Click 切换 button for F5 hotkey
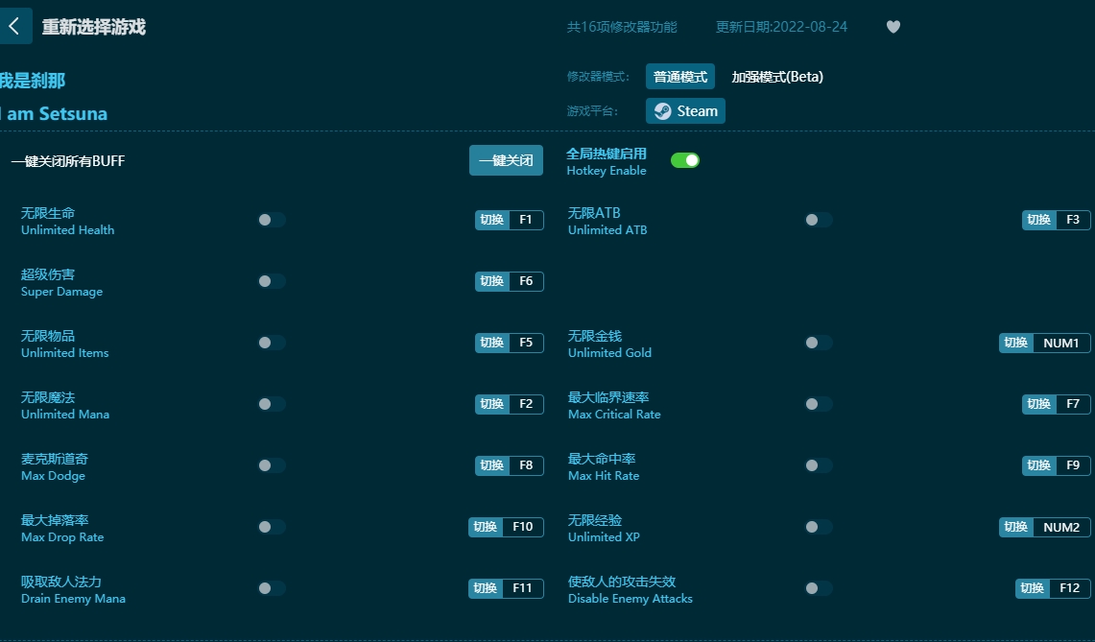This screenshot has width=1095, height=642. tap(492, 343)
